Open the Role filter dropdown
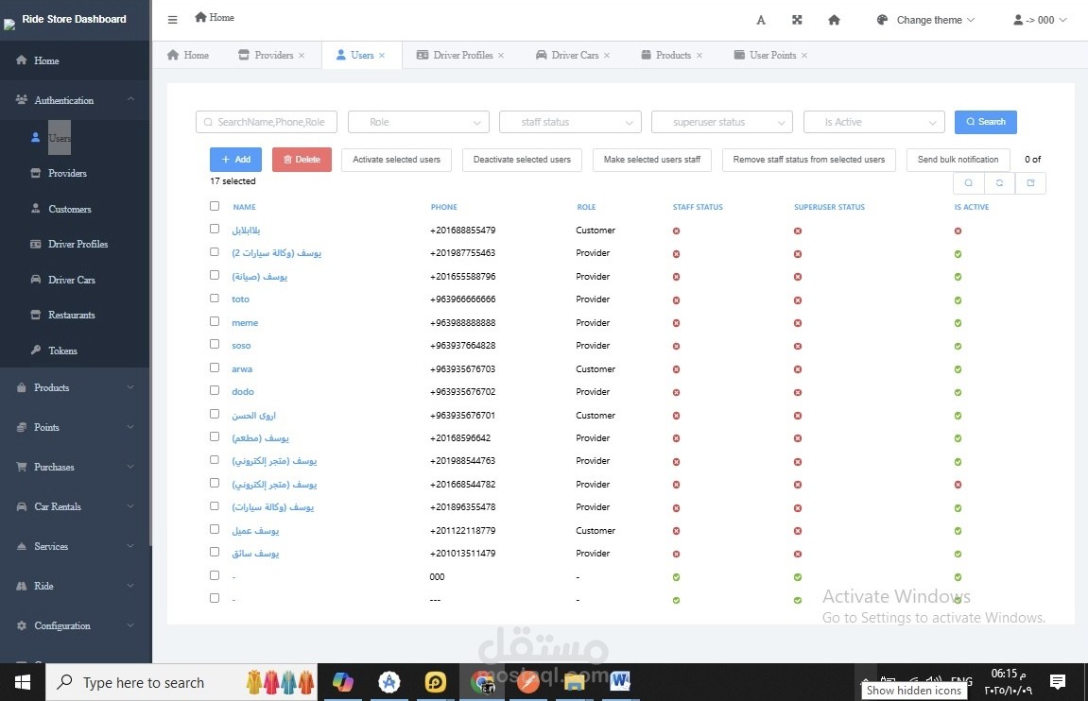Viewport: 1088px width, 701px height. coord(419,122)
